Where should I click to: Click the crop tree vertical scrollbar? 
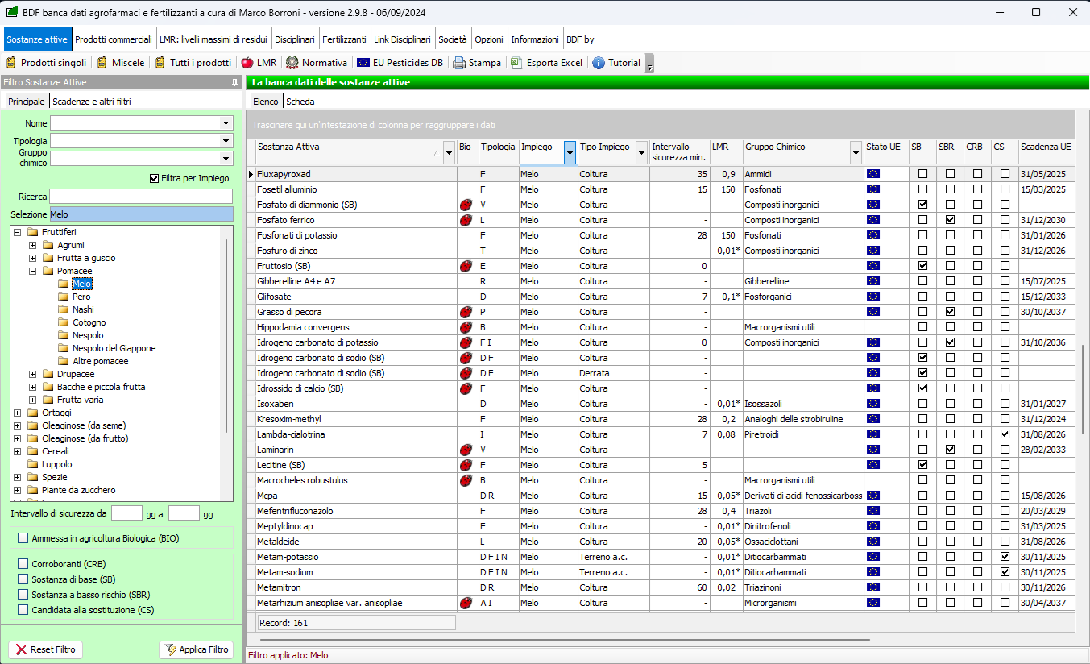tap(227, 334)
